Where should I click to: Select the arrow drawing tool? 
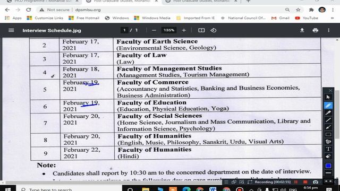tap(328, 127)
